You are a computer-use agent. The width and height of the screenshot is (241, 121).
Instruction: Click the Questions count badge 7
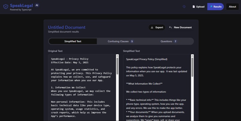point(176,41)
